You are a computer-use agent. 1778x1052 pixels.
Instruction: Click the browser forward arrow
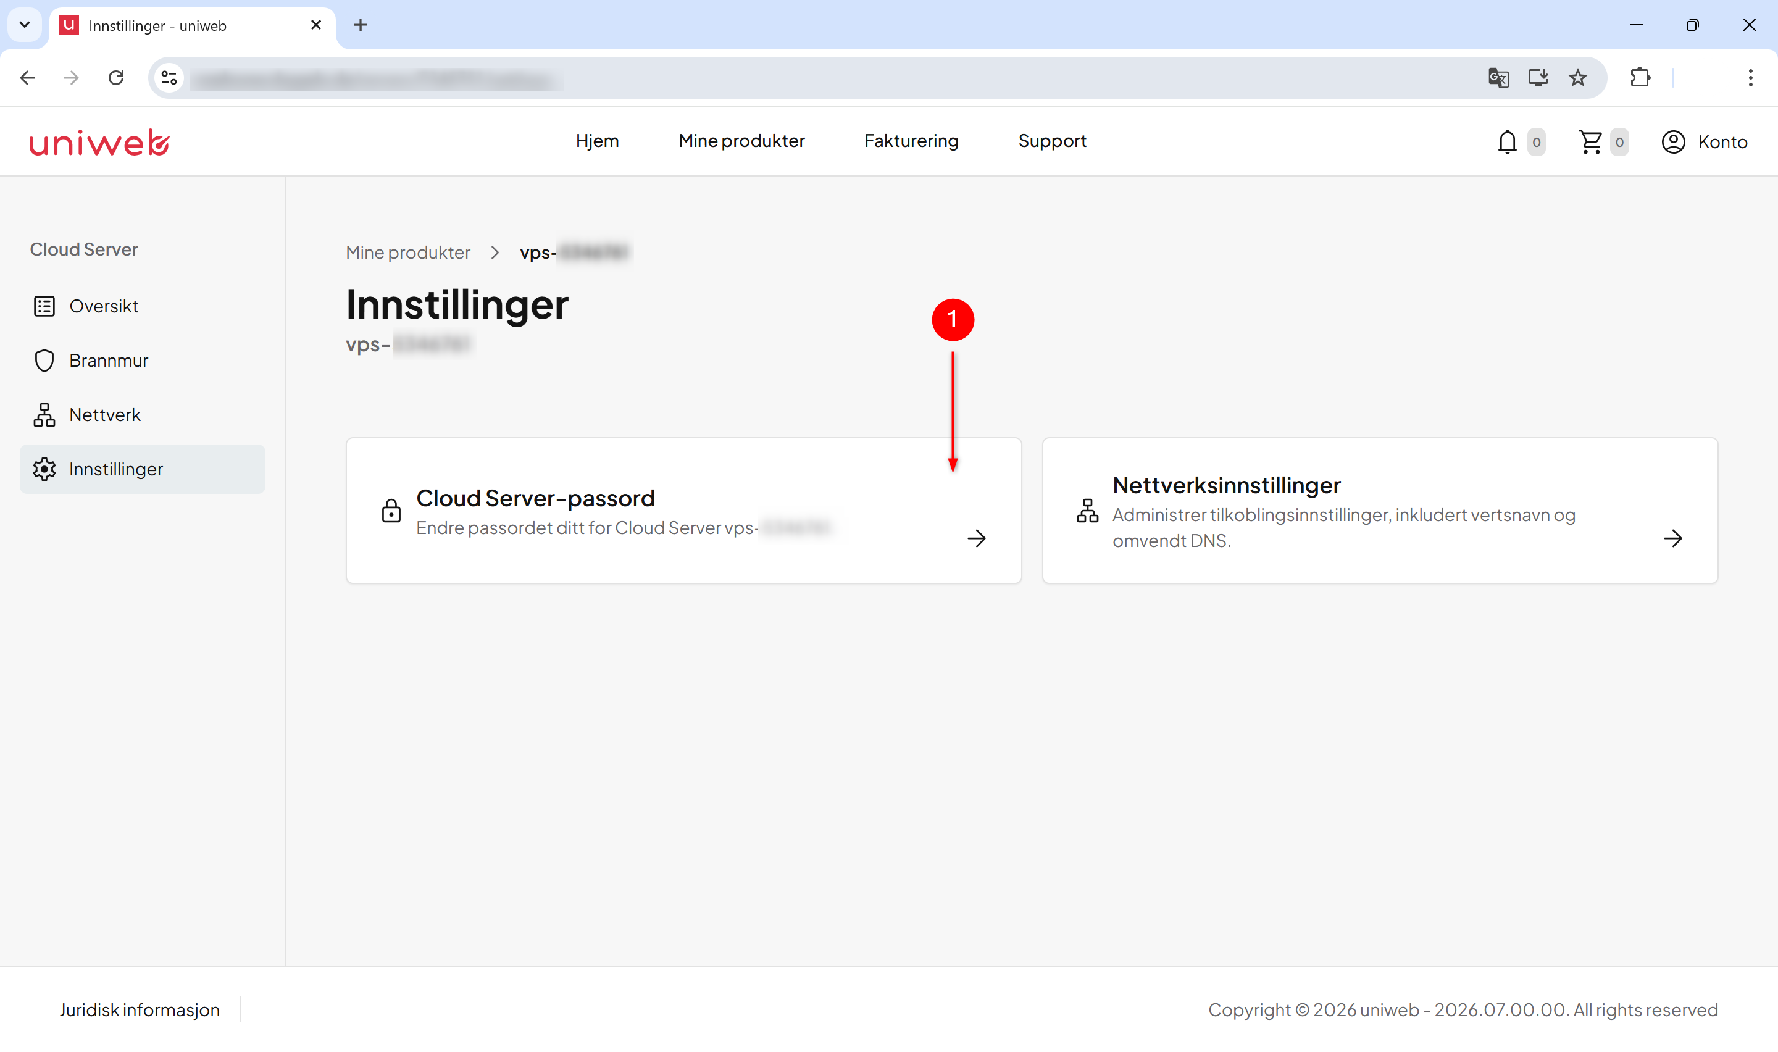71,78
